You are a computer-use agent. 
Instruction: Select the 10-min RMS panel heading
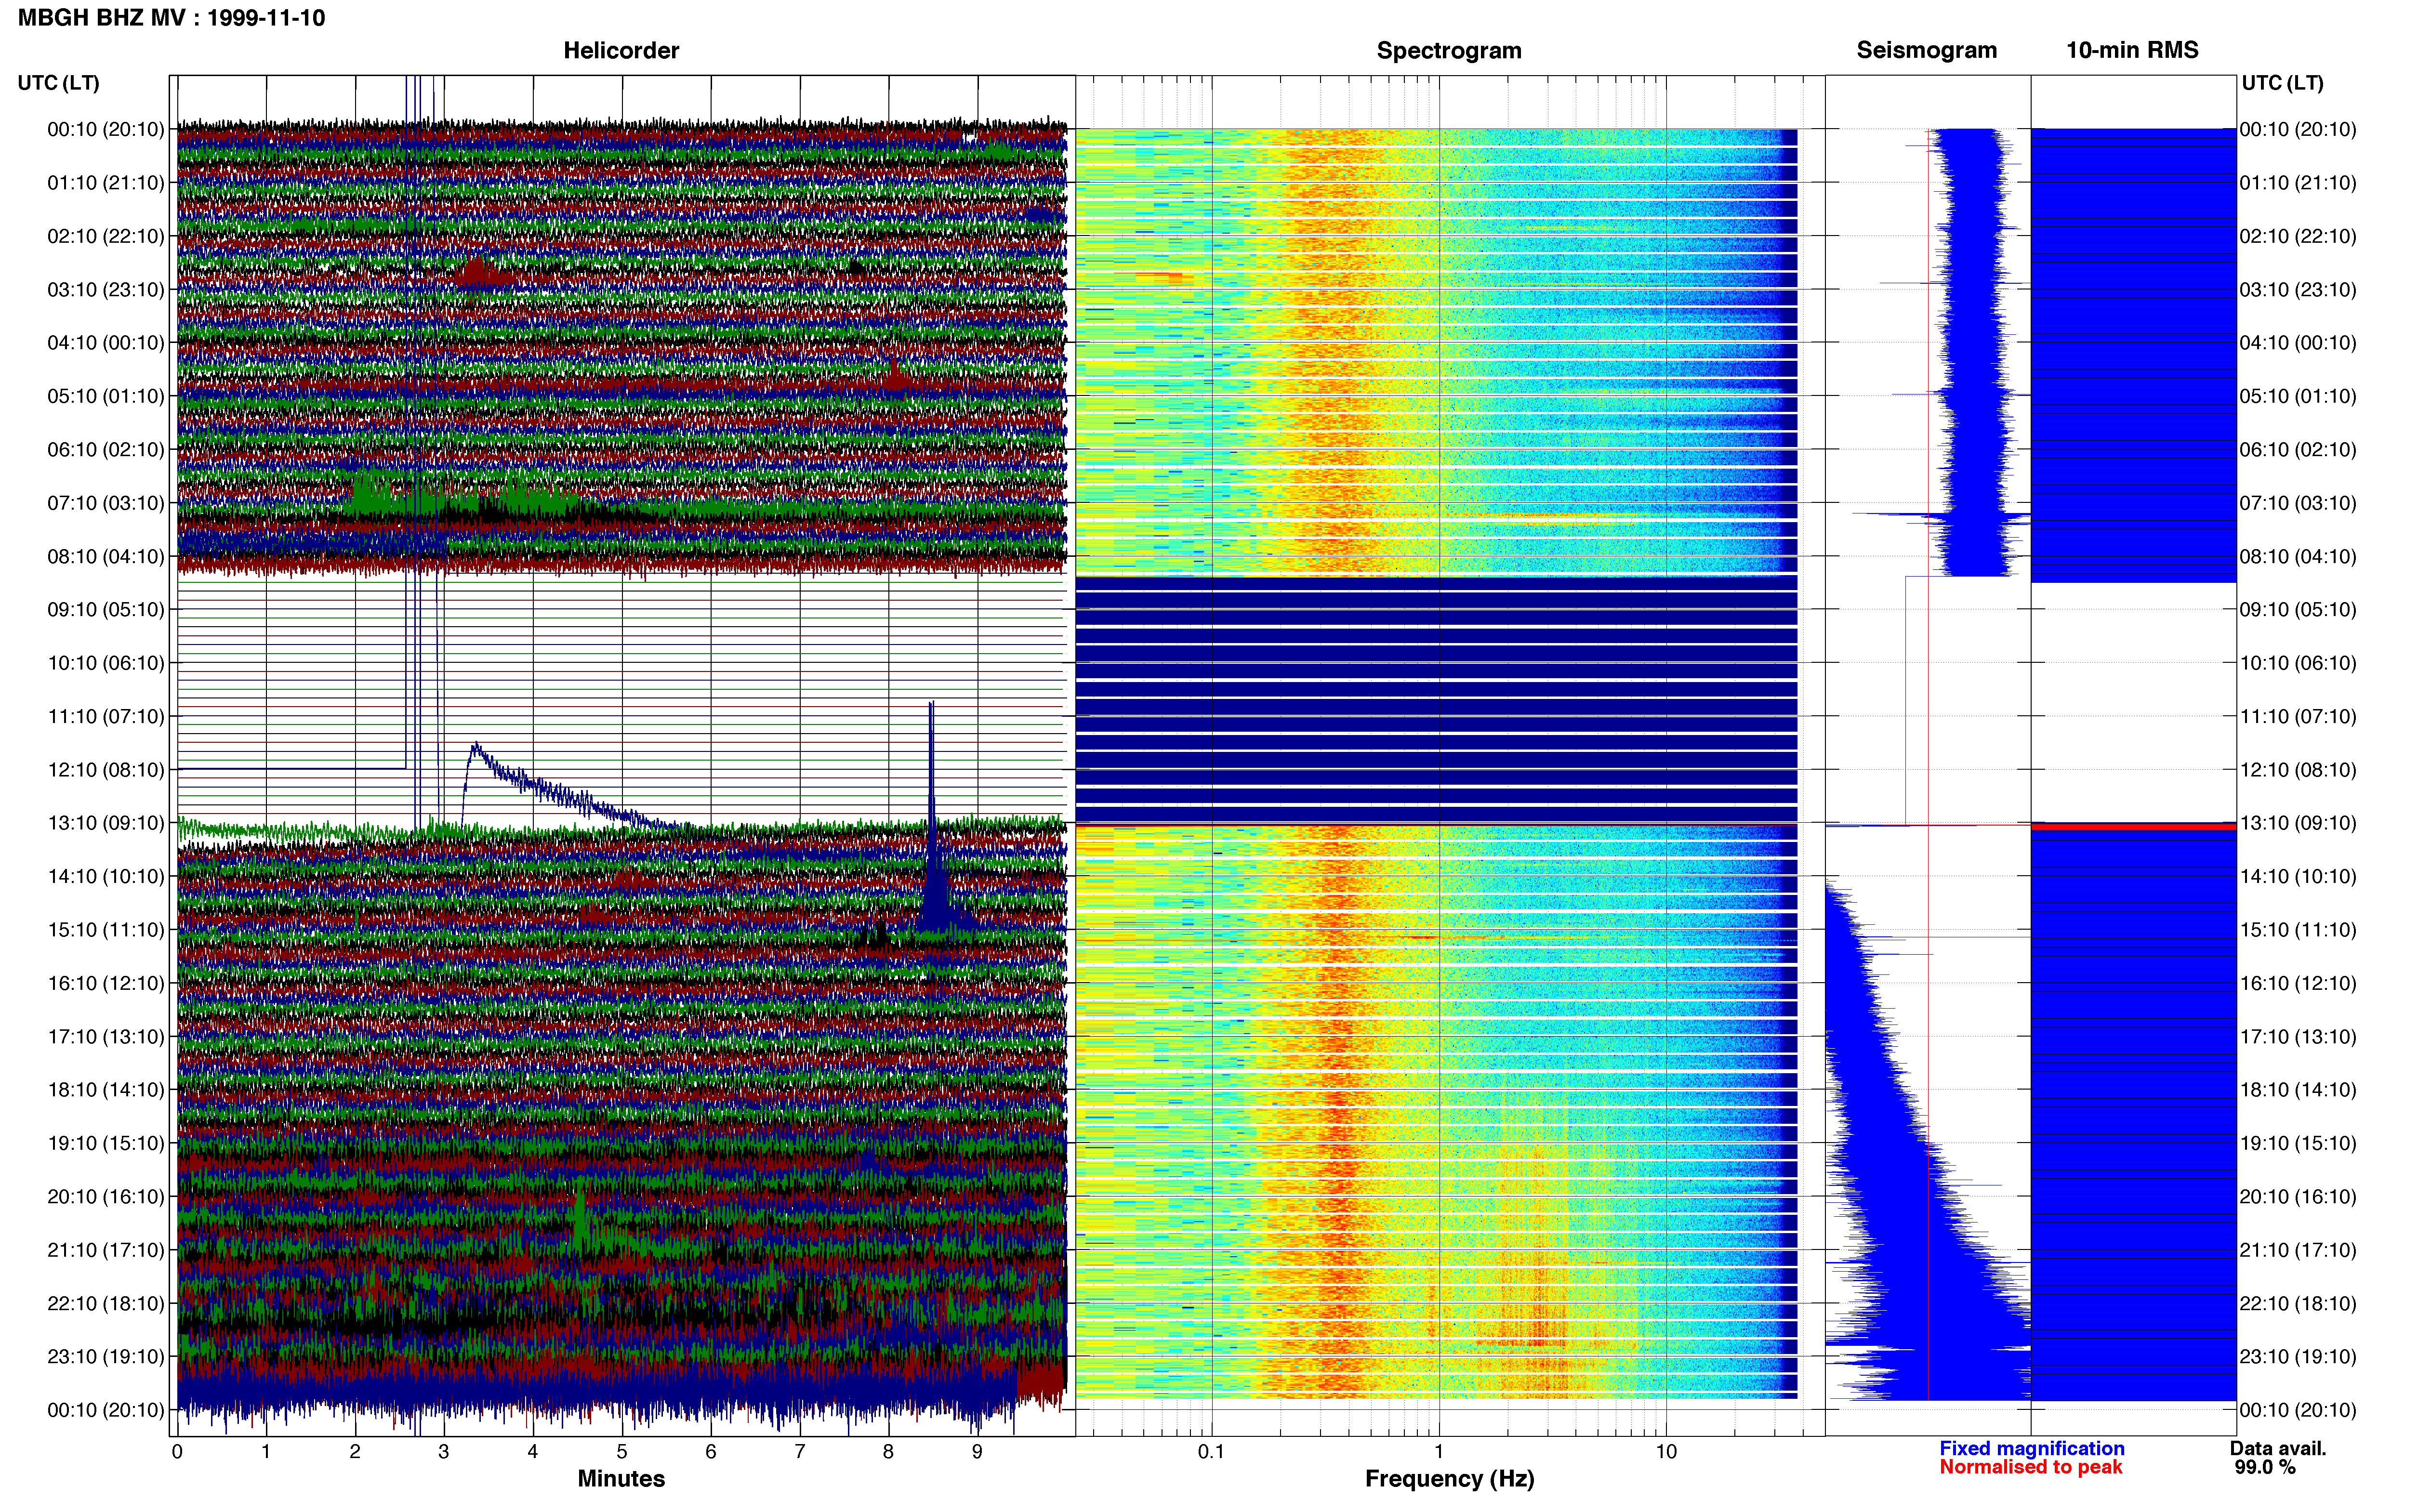click(2132, 50)
